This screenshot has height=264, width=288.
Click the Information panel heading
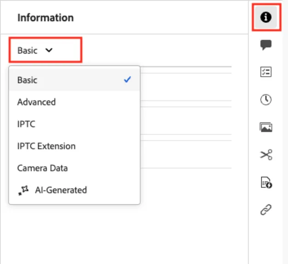[45, 18]
